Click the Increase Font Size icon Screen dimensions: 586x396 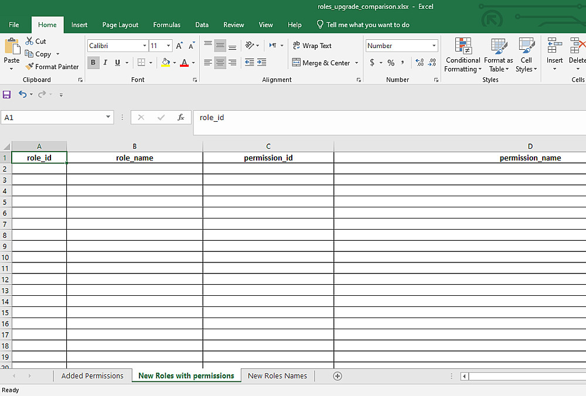[x=179, y=46]
